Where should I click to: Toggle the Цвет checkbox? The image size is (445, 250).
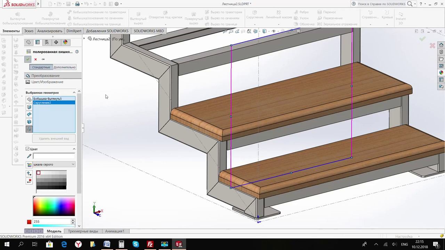pos(27,149)
